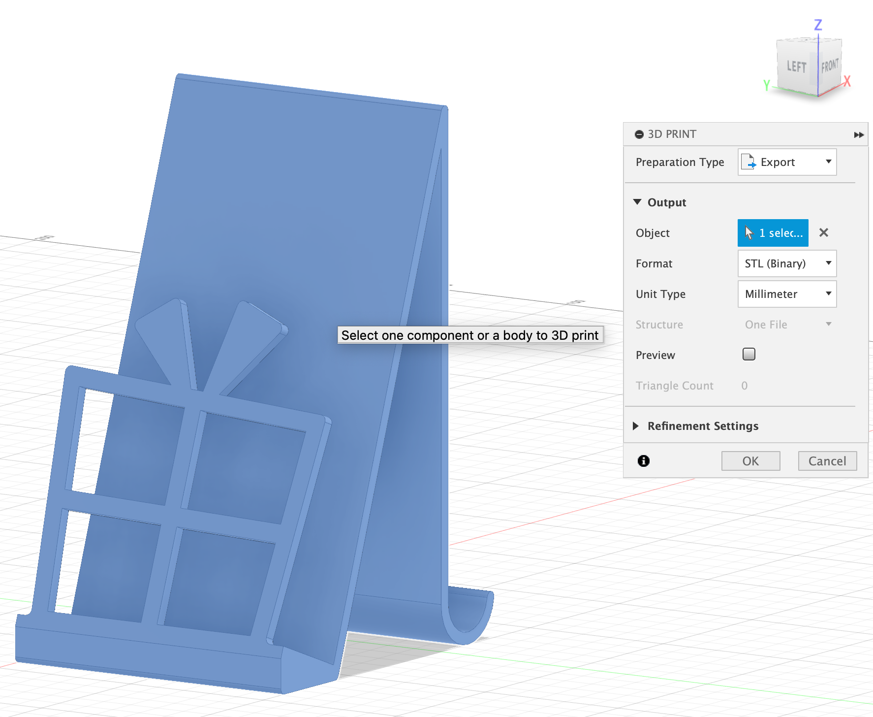Screen dimensions: 873x717
Task: Click the Preparation Type label
Action: click(x=680, y=162)
